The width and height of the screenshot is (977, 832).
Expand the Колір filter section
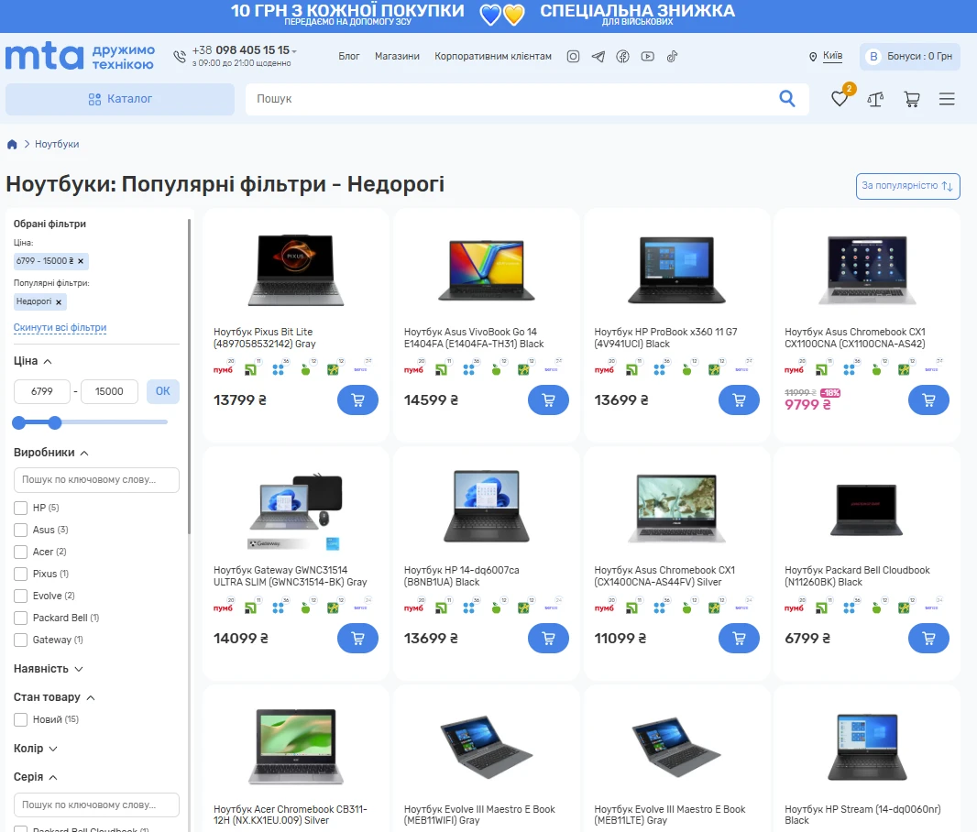click(x=36, y=749)
